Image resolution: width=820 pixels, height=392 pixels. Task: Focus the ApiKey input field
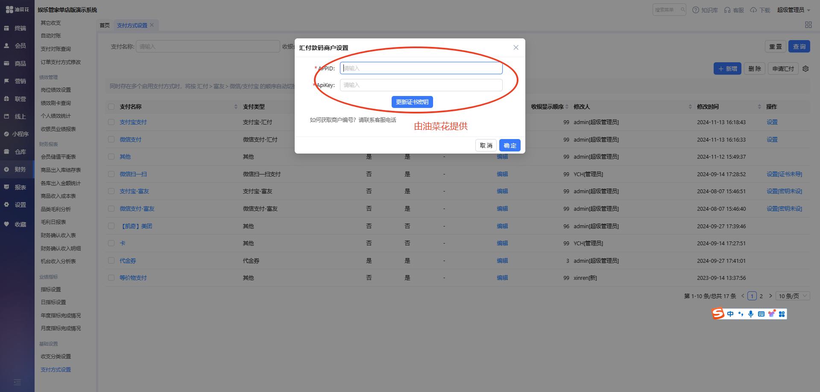tap(421, 85)
